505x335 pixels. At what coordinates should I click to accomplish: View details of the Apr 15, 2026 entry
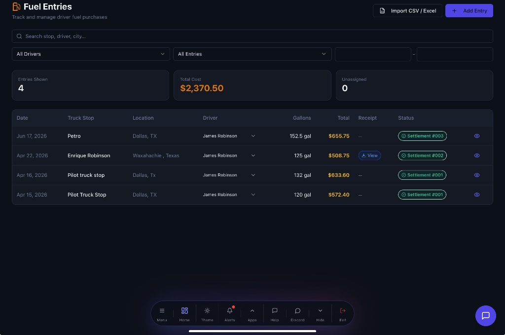[477, 195]
